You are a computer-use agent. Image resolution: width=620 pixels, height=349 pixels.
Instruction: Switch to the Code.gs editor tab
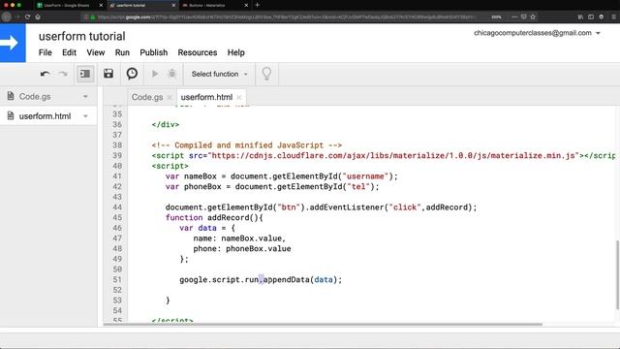147,97
